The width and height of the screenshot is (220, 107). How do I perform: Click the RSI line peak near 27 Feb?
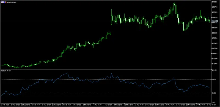tap(68, 73)
